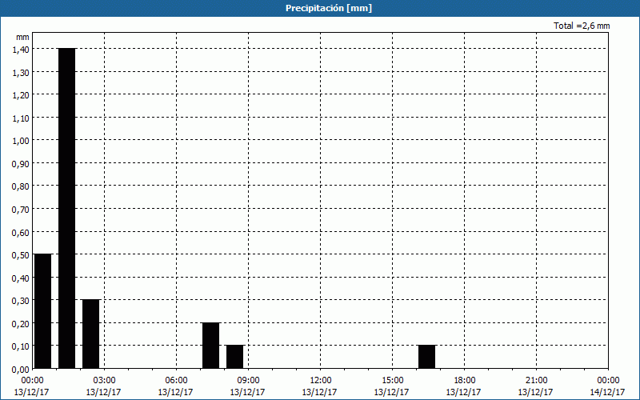Click the 0,50 y-axis label
Screen dimensions: 640x400
(22, 255)
